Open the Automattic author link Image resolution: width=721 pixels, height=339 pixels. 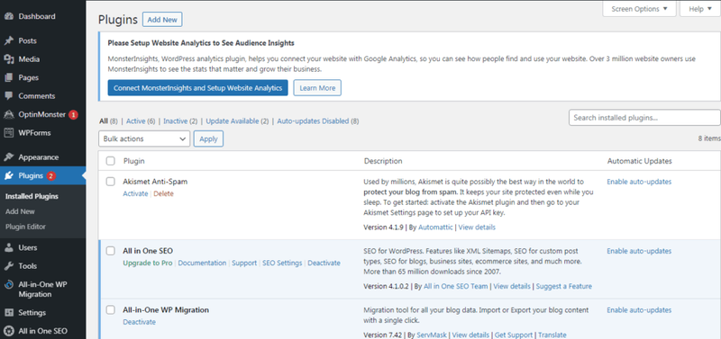click(435, 227)
